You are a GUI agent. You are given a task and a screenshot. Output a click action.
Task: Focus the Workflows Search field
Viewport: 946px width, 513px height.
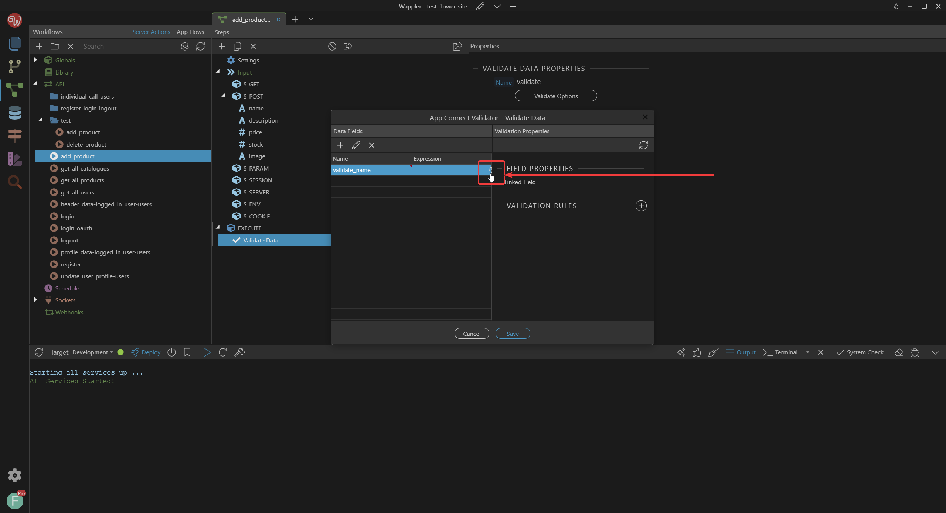[119, 47]
